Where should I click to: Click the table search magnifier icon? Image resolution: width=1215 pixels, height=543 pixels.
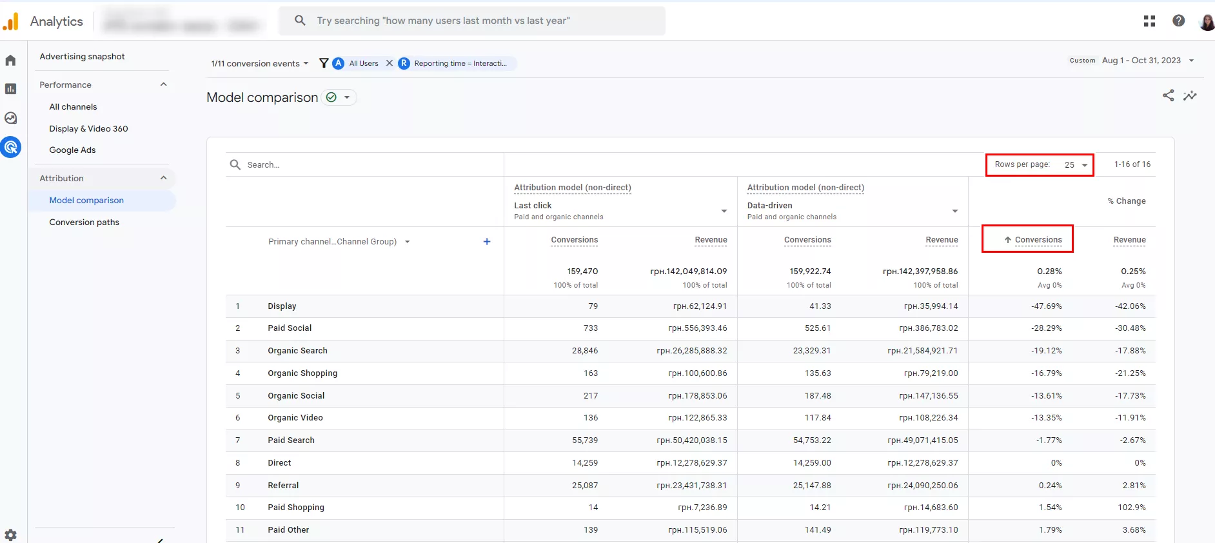coord(235,164)
